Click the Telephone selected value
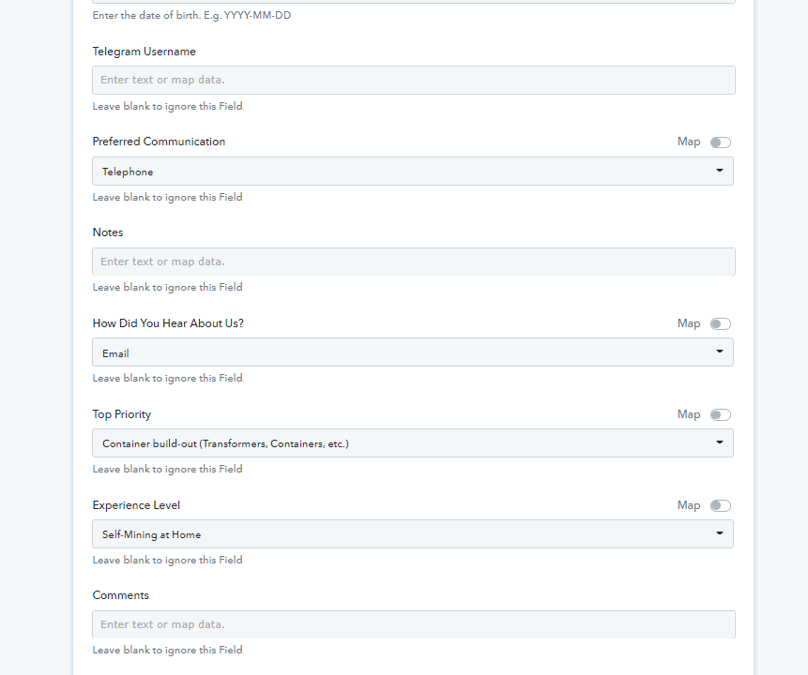The image size is (808, 675). tap(128, 172)
